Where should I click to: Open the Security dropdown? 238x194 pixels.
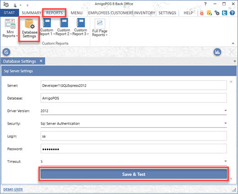226,123
